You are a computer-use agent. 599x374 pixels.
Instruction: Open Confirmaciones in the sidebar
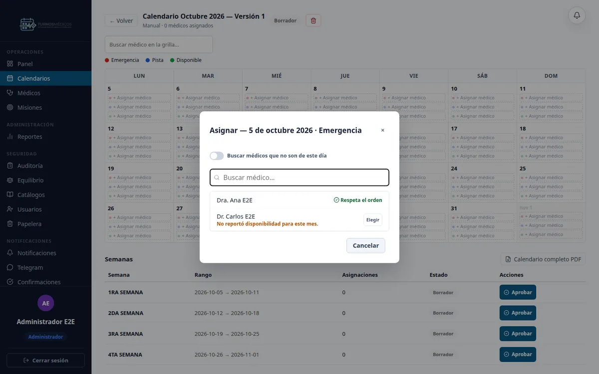tap(45, 282)
